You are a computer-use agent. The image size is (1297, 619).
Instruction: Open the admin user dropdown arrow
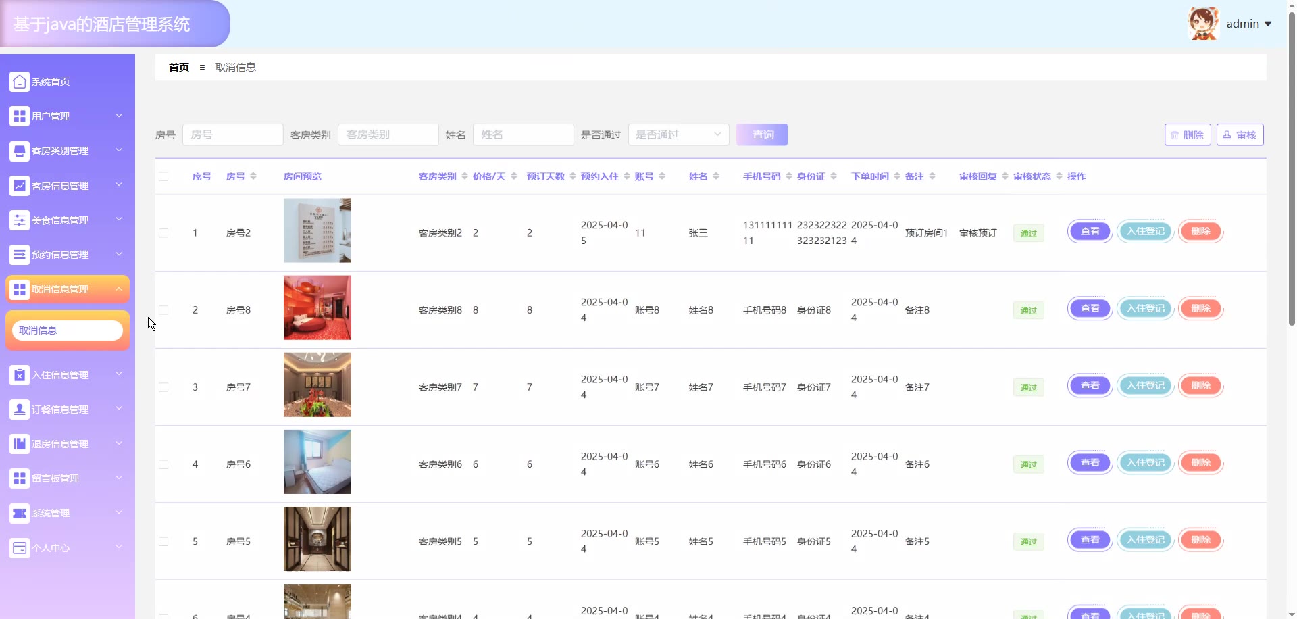[1268, 24]
